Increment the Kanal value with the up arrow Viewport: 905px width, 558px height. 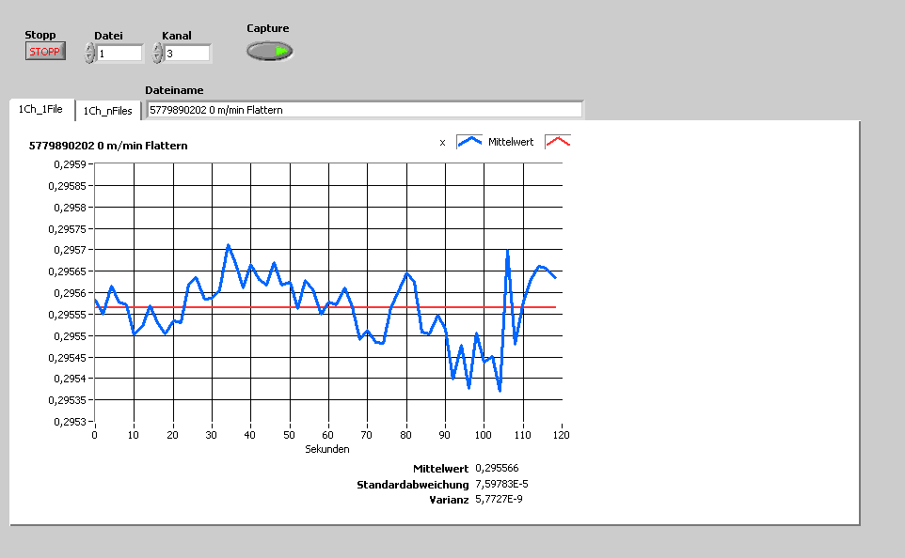point(157,49)
